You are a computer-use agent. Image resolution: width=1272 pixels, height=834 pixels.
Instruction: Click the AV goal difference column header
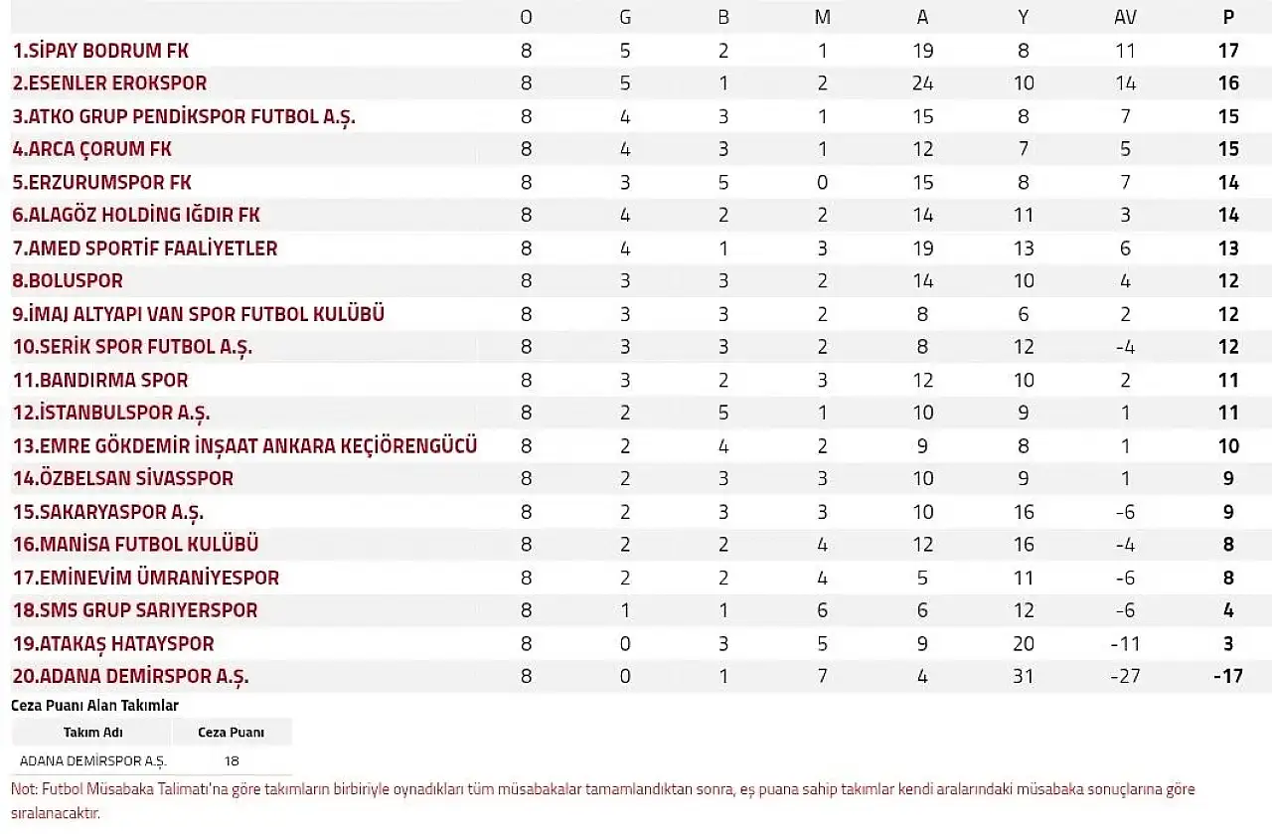[x=1125, y=17]
